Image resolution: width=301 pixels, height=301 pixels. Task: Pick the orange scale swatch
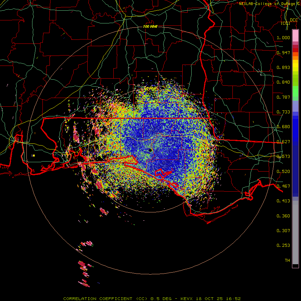(x=295, y=58)
